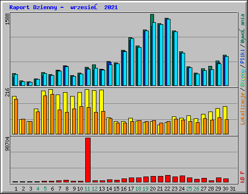
Task: Click the day 14 axis label
Action: [109, 189]
